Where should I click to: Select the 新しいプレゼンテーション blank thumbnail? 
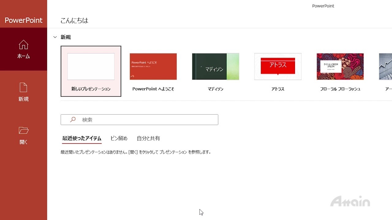pos(91,66)
